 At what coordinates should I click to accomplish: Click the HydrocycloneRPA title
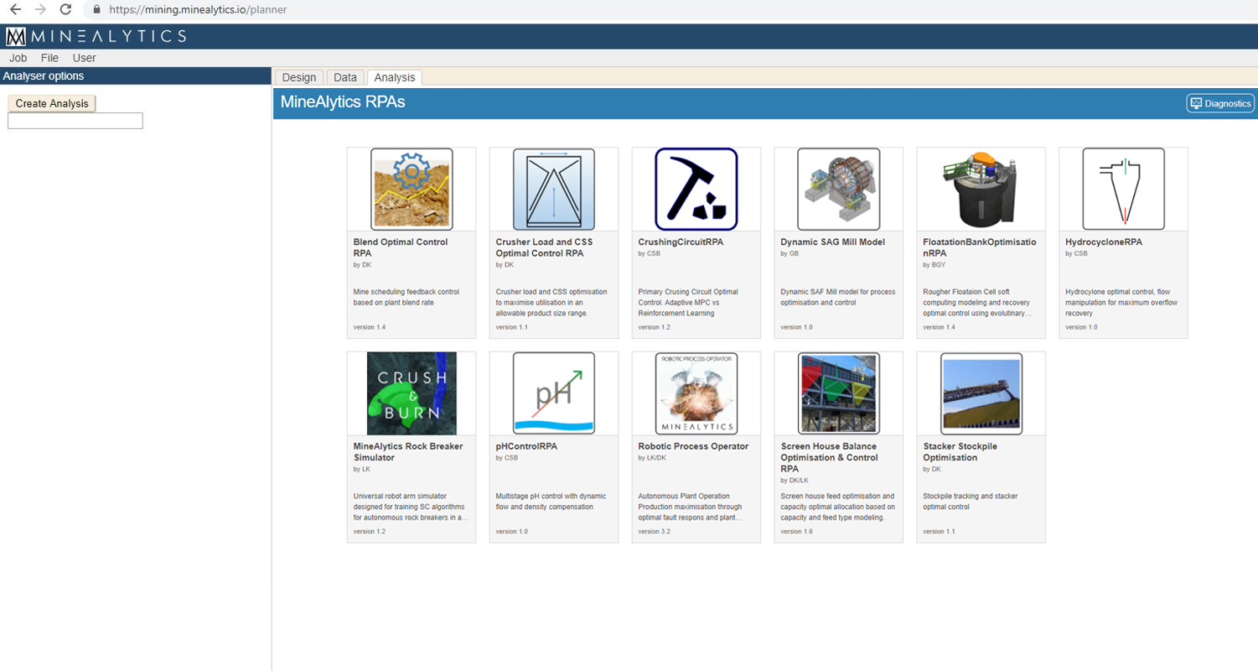pos(1104,242)
